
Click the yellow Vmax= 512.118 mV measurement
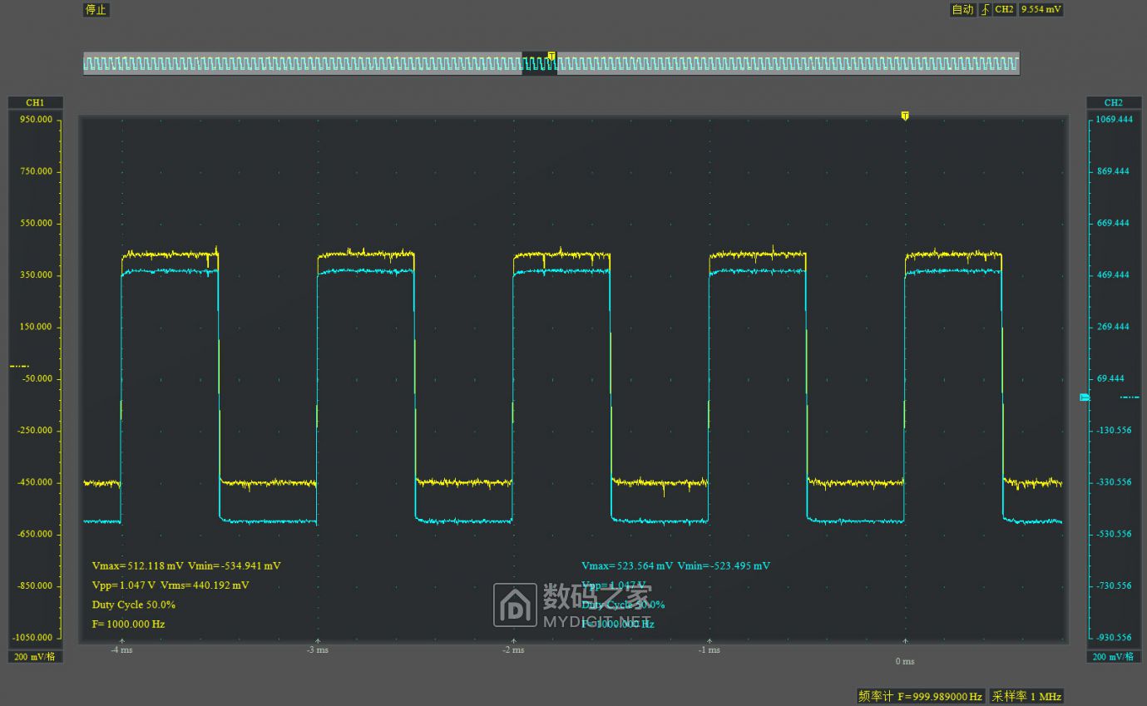(137, 565)
